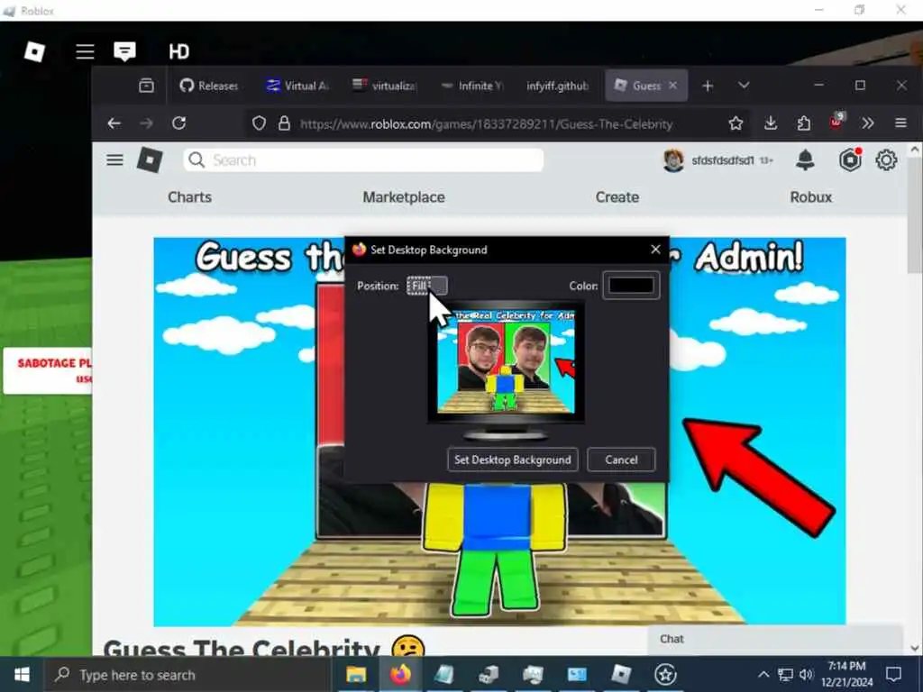Screen dimensions: 923x692
Task: Open the Windows notification center
Action: tap(893, 675)
